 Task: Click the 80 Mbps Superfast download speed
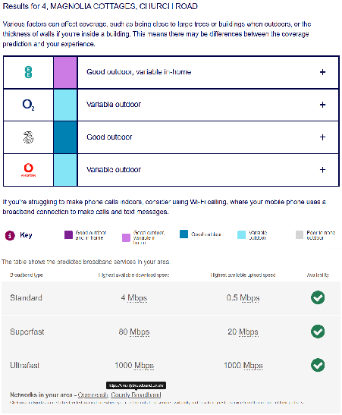point(134,332)
